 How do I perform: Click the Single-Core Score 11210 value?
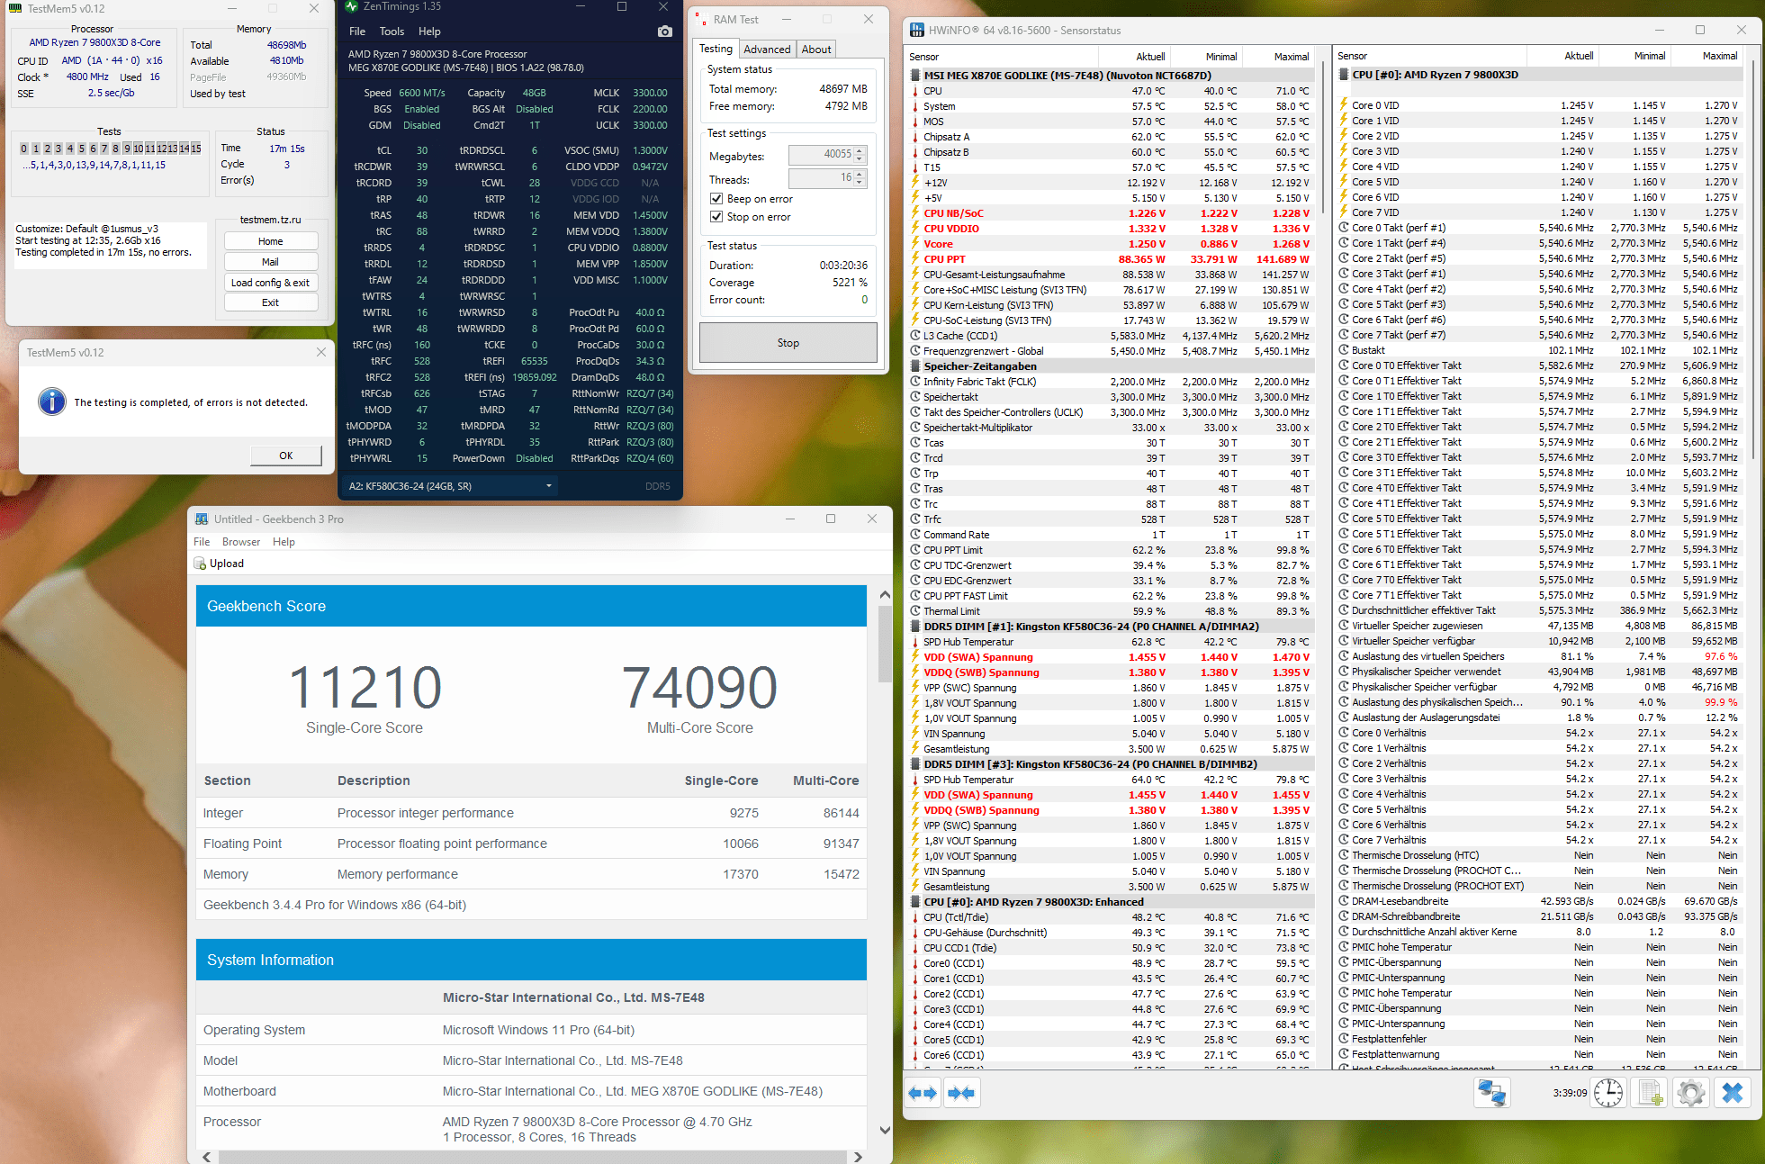[x=365, y=687]
